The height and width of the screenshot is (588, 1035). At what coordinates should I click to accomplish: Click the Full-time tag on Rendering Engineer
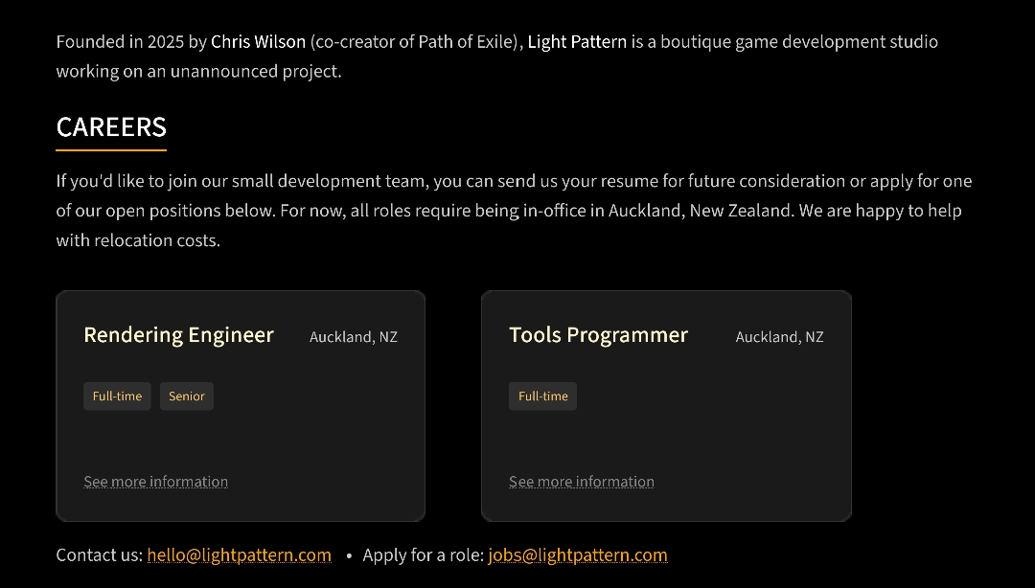coord(117,396)
